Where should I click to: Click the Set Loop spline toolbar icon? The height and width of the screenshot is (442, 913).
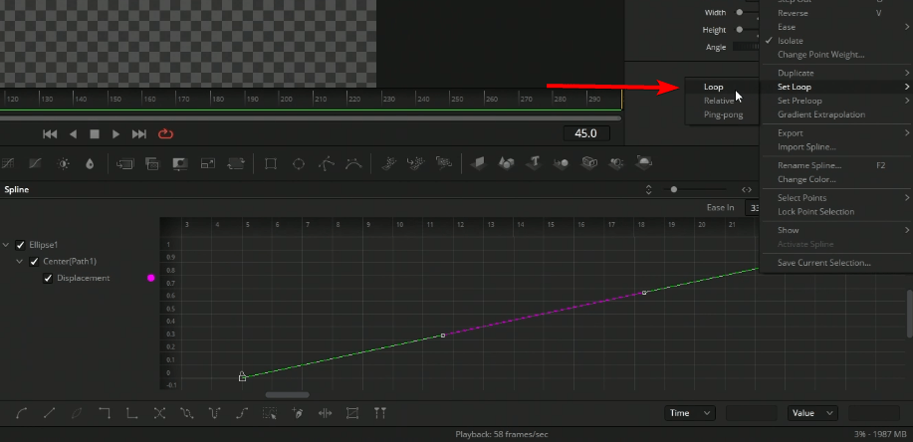[x=187, y=413]
